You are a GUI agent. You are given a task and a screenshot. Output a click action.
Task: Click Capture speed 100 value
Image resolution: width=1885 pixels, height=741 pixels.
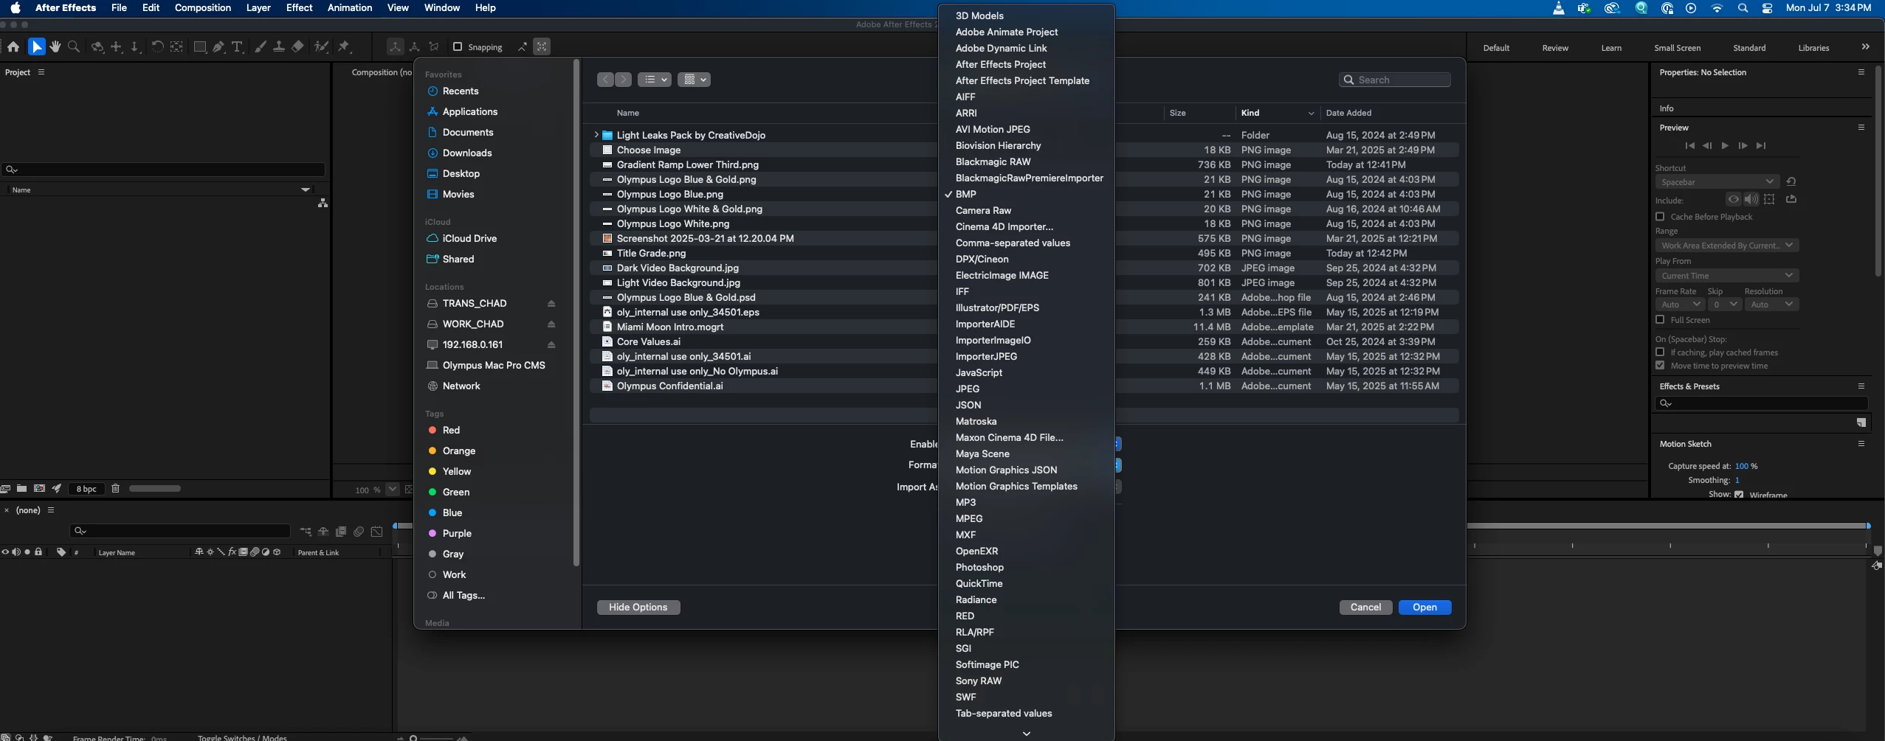[1742, 466]
